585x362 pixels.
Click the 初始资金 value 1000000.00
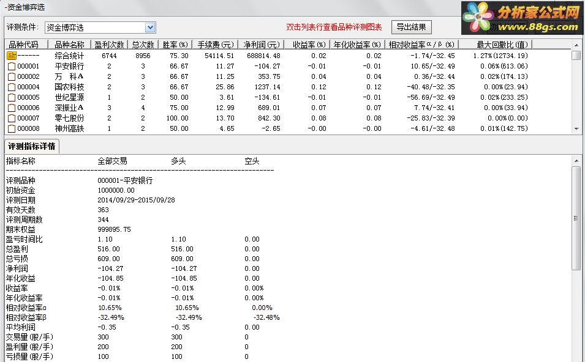[x=116, y=190]
